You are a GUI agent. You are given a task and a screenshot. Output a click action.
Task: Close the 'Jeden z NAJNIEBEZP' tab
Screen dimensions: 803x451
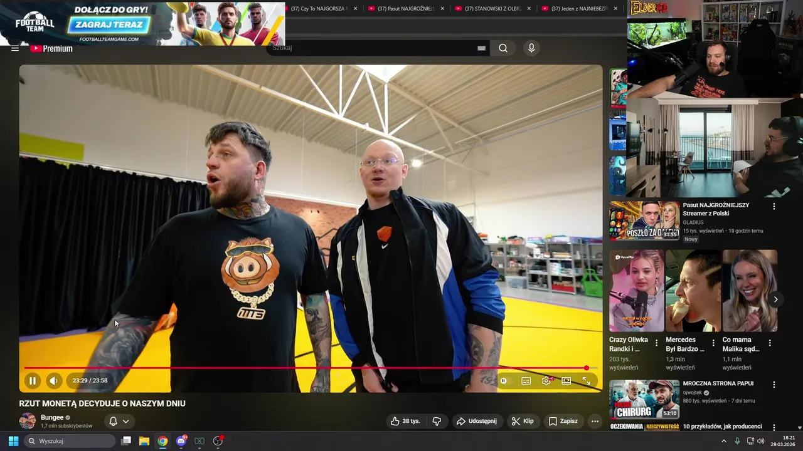(615, 9)
